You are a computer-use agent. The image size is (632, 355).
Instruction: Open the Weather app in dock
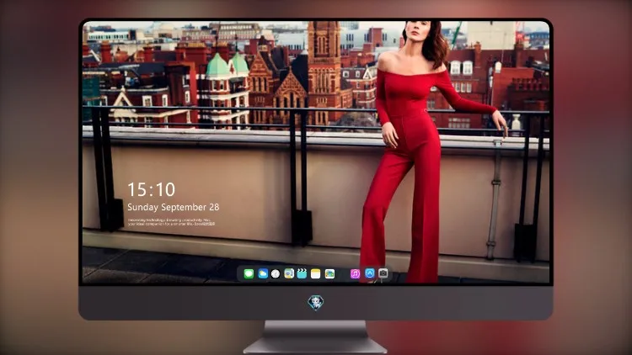pos(263,273)
